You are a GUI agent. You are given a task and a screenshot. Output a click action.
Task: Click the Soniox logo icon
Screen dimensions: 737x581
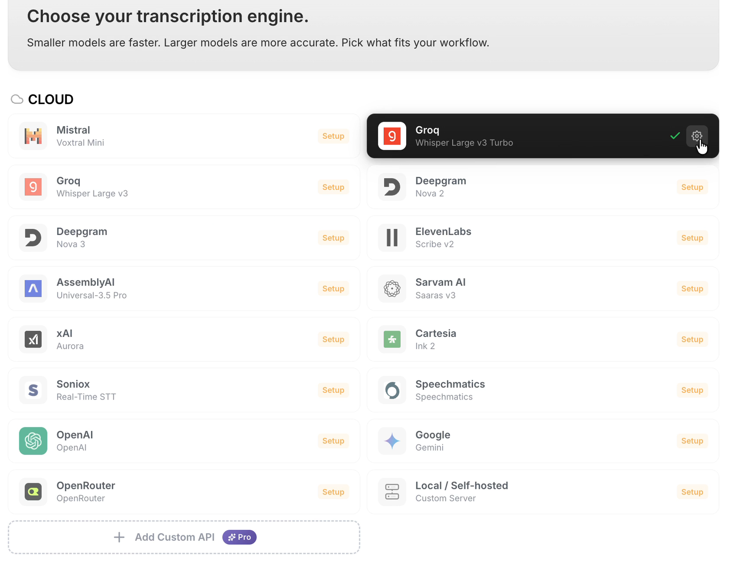33,390
